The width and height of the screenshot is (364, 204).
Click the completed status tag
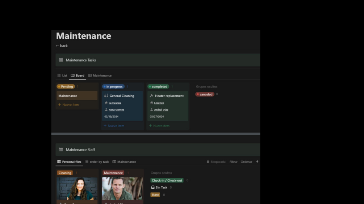coord(158,87)
